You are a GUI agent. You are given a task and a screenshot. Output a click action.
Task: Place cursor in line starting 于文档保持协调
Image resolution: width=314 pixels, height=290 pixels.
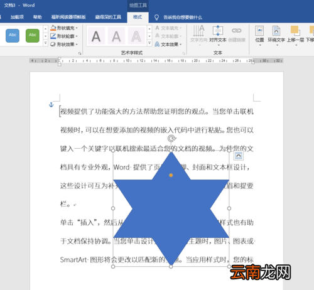[157, 241]
